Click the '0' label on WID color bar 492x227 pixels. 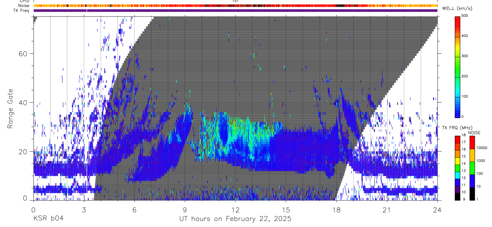463,117
